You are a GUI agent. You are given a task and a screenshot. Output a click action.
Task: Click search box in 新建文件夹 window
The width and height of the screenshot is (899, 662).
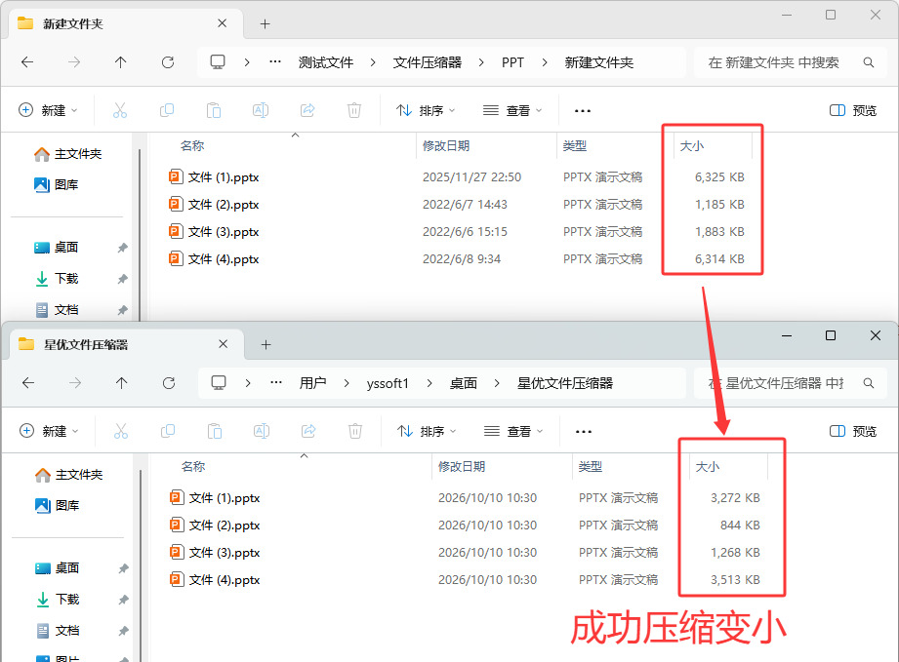point(791,61)
